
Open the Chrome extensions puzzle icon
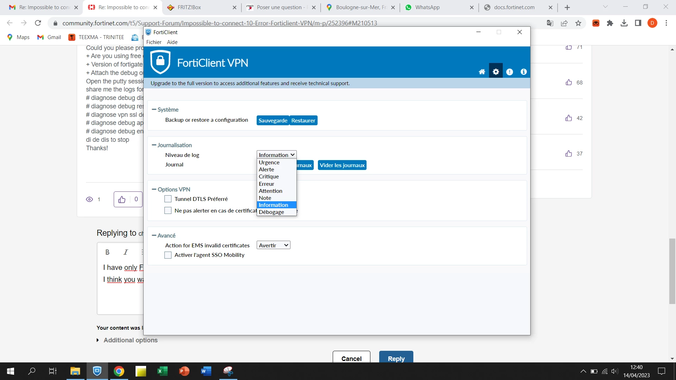610,23
